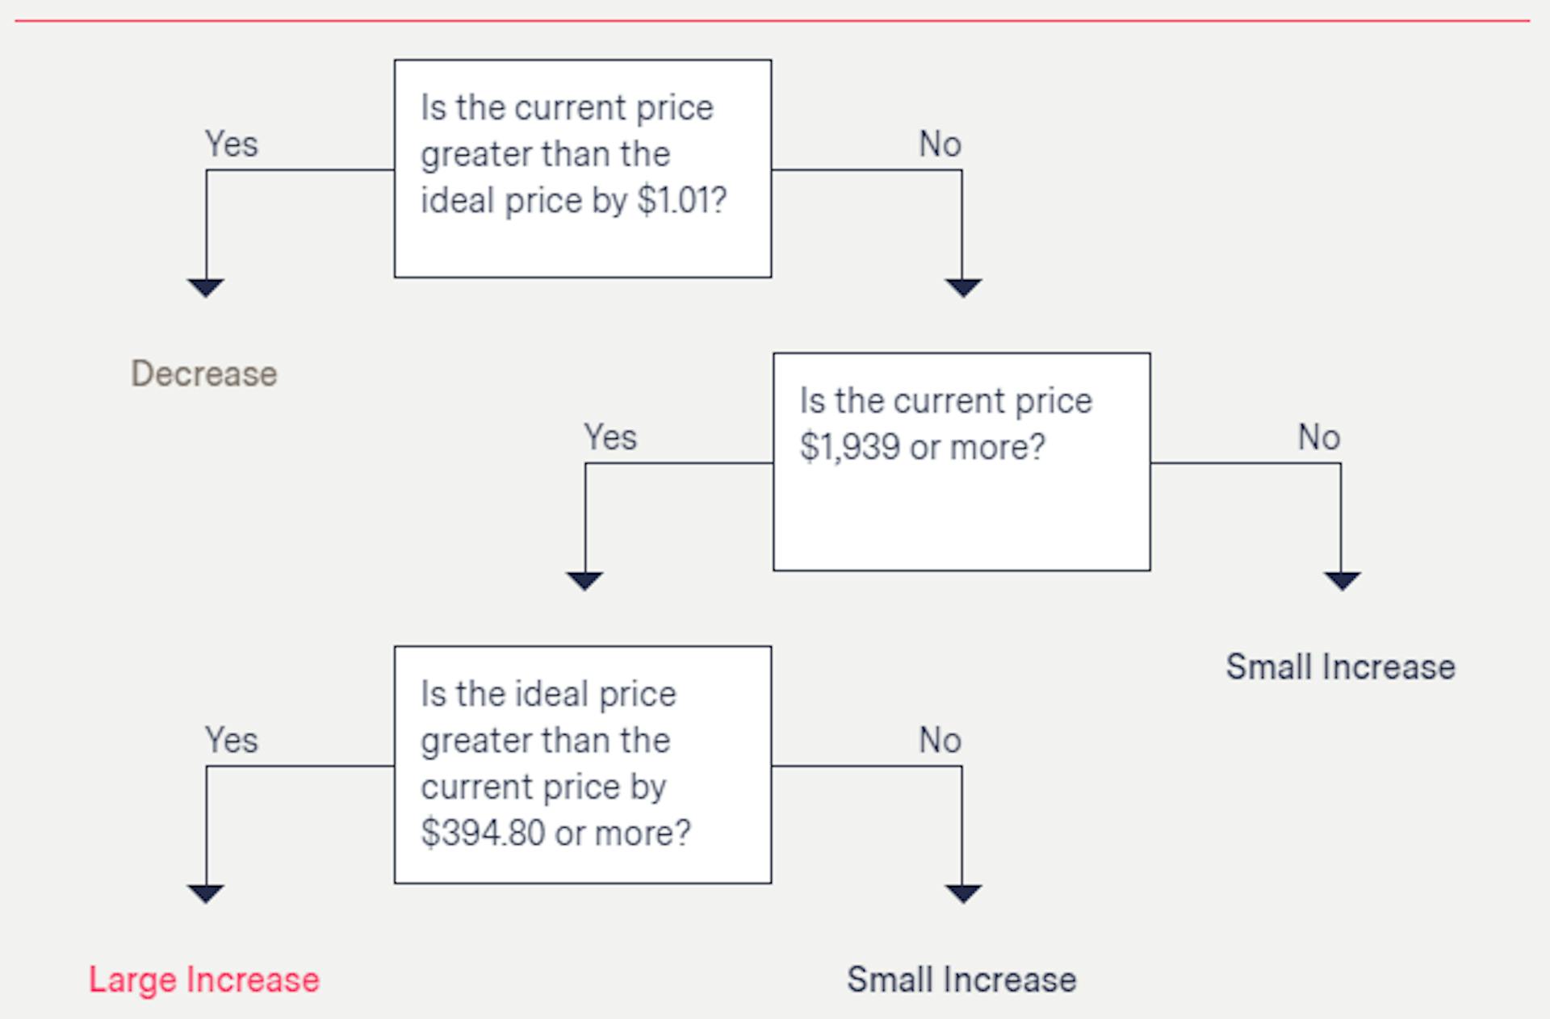Click the No arrowhead under the $1.01 question

coord(963,288)
